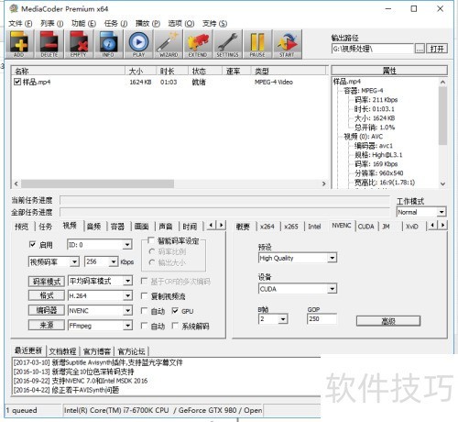Click the EMPTY list toolbar icon

coord(79,44)
